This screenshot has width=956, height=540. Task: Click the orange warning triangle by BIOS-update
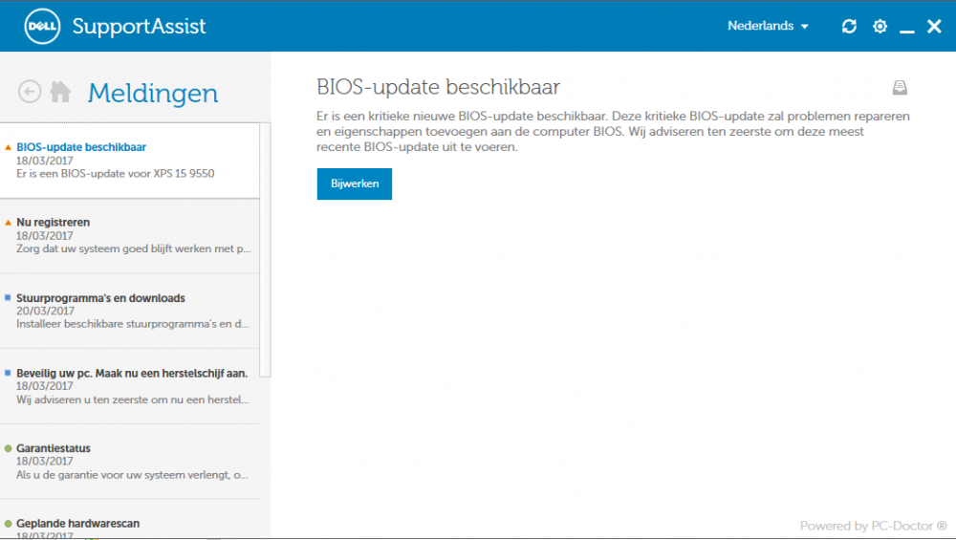pos(8,147)
